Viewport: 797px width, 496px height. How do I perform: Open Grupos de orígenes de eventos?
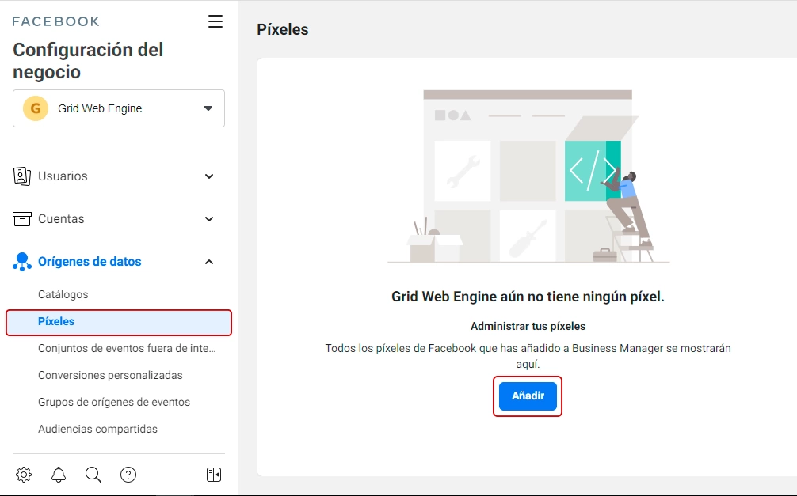coord(114,402)
